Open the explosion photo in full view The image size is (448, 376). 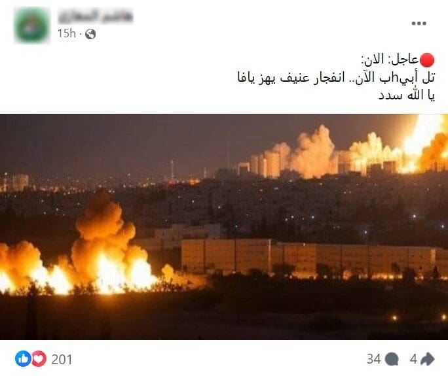tap(224, 227)
